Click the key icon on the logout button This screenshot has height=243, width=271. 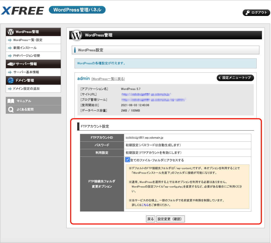[x=248, y=13]
